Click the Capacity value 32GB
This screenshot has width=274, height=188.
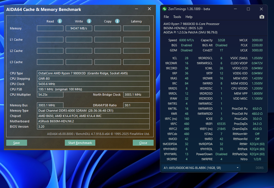[x=221, y=40]
